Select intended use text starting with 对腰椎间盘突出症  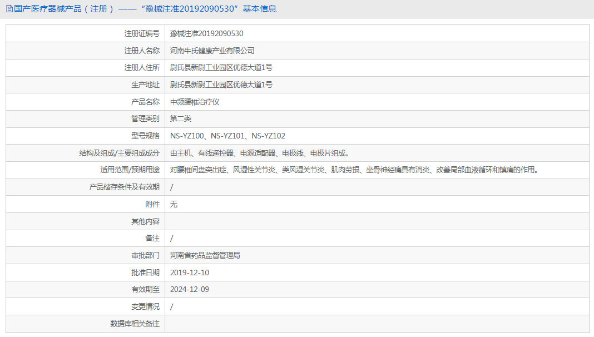[354, 170]
